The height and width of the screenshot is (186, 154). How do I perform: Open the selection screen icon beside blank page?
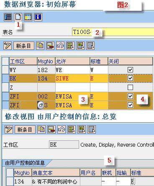tap(28, 17)
